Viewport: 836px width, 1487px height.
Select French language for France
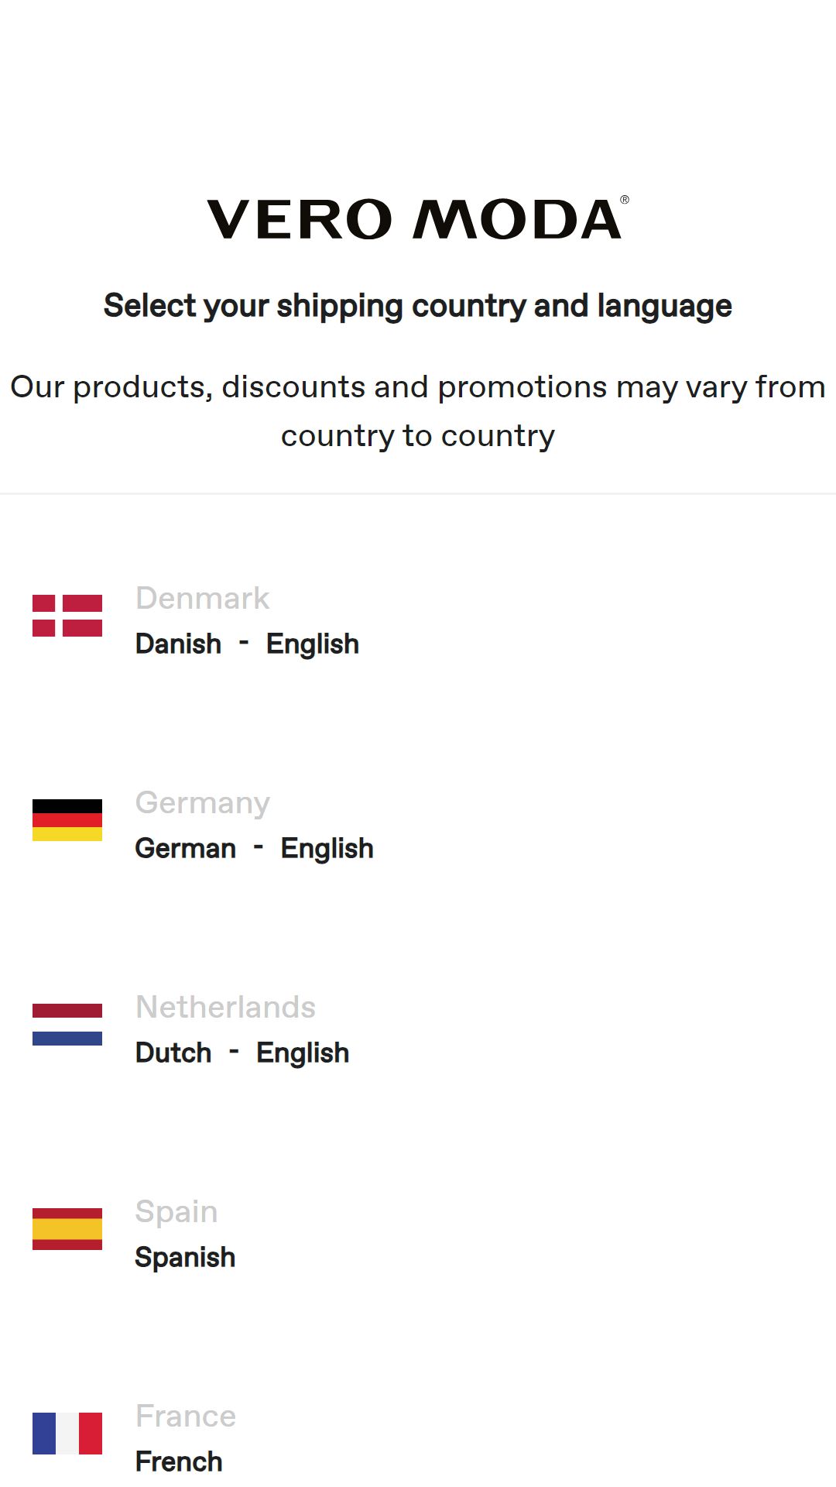click(x=179, y=1461)
